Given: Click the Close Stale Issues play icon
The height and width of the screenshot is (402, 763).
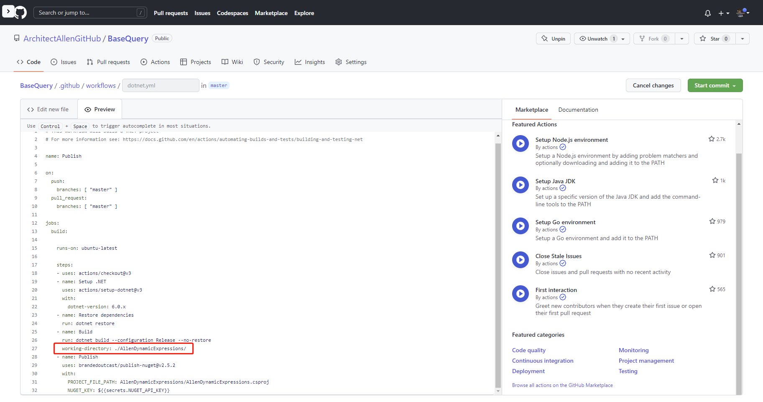Looking at the screenshot, I should [x=521, y=260].
